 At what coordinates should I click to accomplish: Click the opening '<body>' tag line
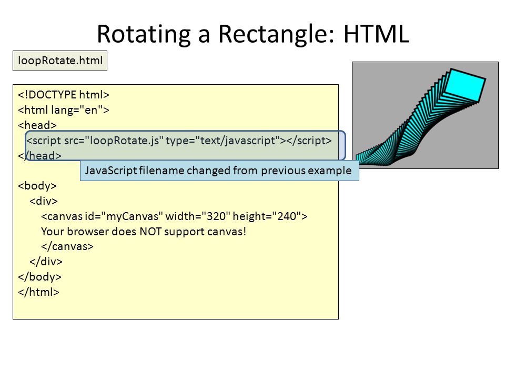[x=37, y=186]
